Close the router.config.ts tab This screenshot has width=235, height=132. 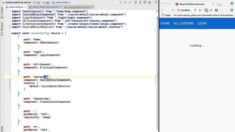click(x=25, y=7)
